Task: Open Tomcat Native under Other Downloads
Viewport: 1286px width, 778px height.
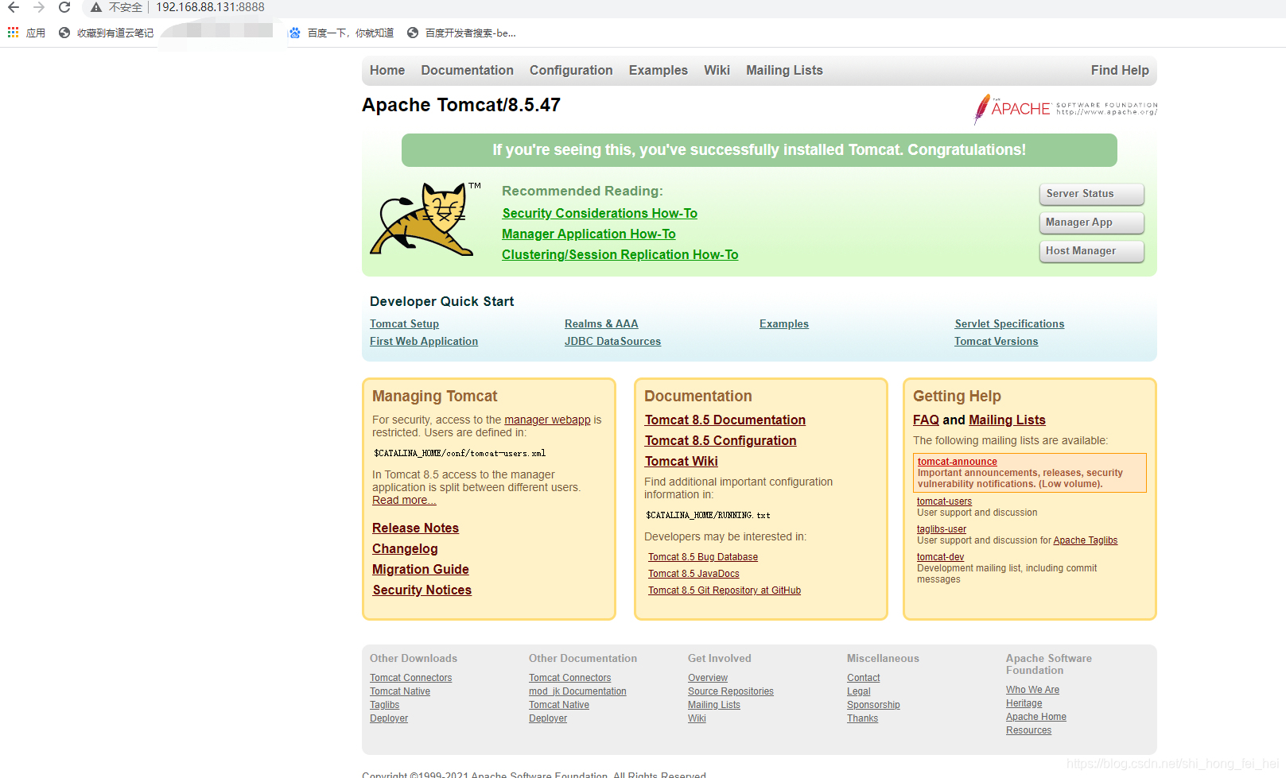Action: (400, 691)
